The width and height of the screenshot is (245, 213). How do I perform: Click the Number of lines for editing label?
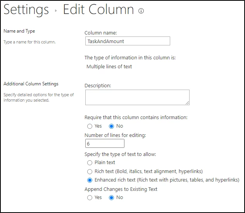115,135
